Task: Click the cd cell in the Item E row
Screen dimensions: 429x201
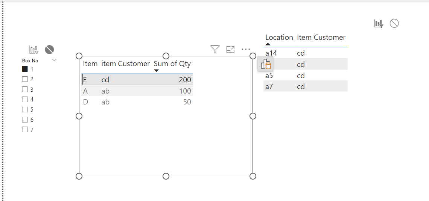Action: (105, 80)
